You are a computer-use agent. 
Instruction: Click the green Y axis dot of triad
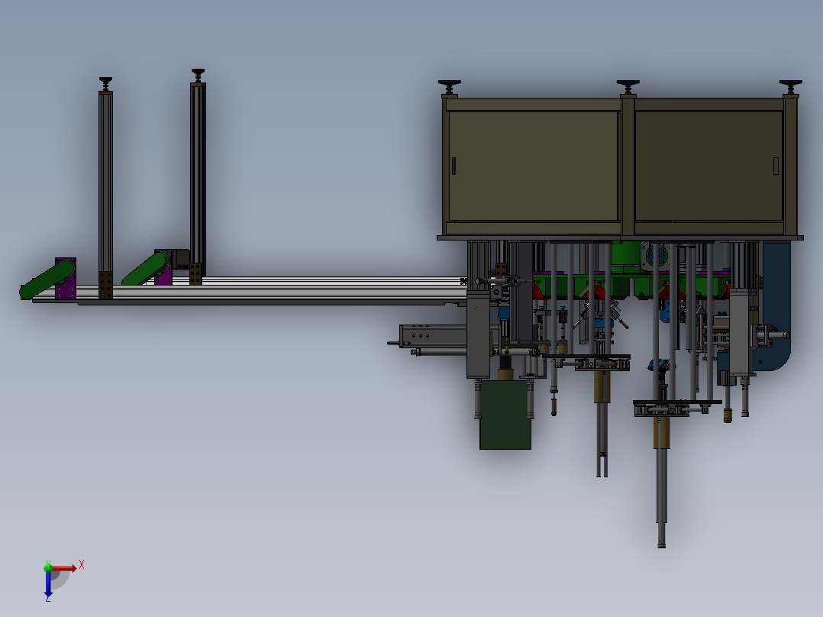(48, 567)
